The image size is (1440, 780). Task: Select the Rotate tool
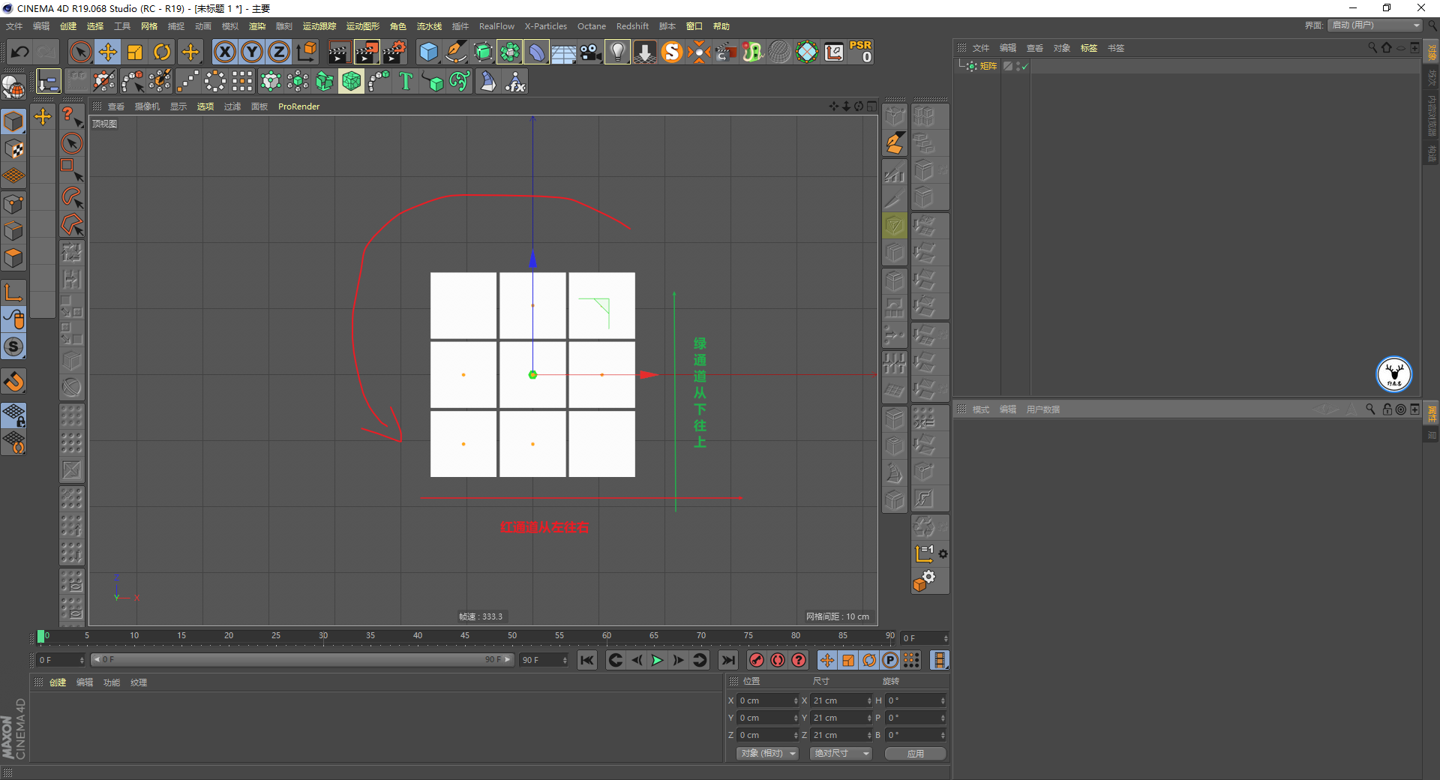[x=162, y=52]
